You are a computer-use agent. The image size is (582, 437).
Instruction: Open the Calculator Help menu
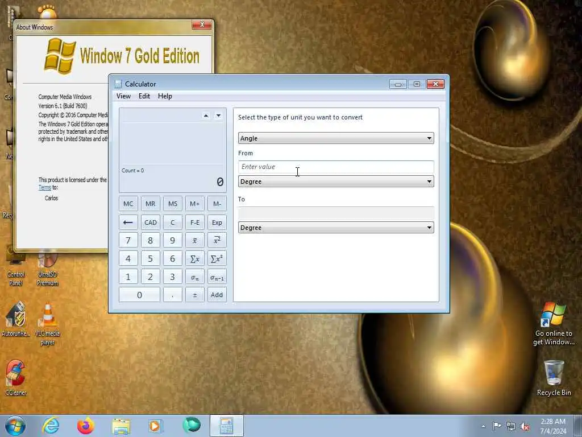point(165,96)
